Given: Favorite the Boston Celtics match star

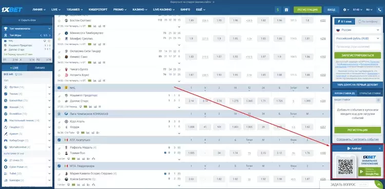Looking at the screenshot, I should 59,20.
